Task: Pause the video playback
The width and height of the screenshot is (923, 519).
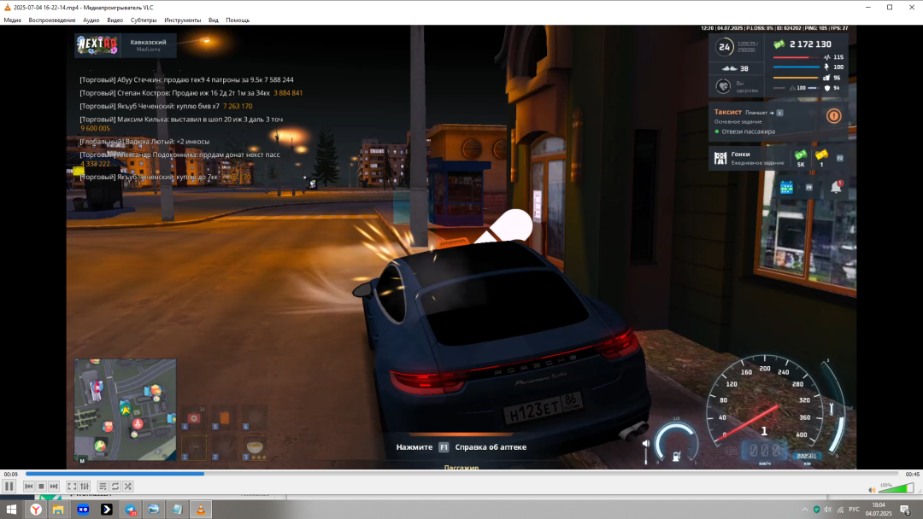Action: pyautogui.click(x=9, y=486)
